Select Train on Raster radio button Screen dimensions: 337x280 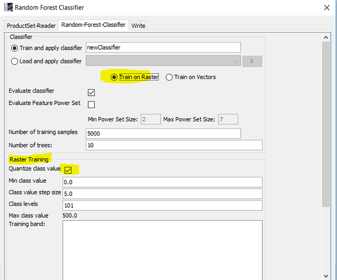114,77
